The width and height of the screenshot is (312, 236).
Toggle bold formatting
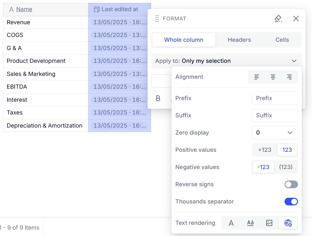[158, 98]
